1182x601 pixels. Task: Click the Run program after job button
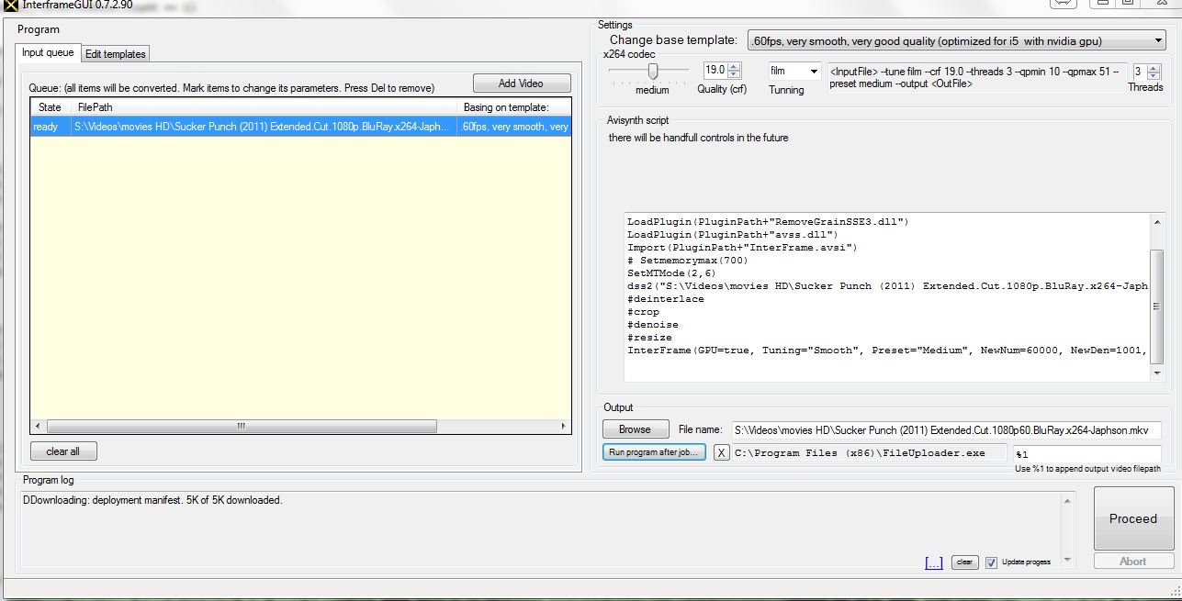click(655, 452)
